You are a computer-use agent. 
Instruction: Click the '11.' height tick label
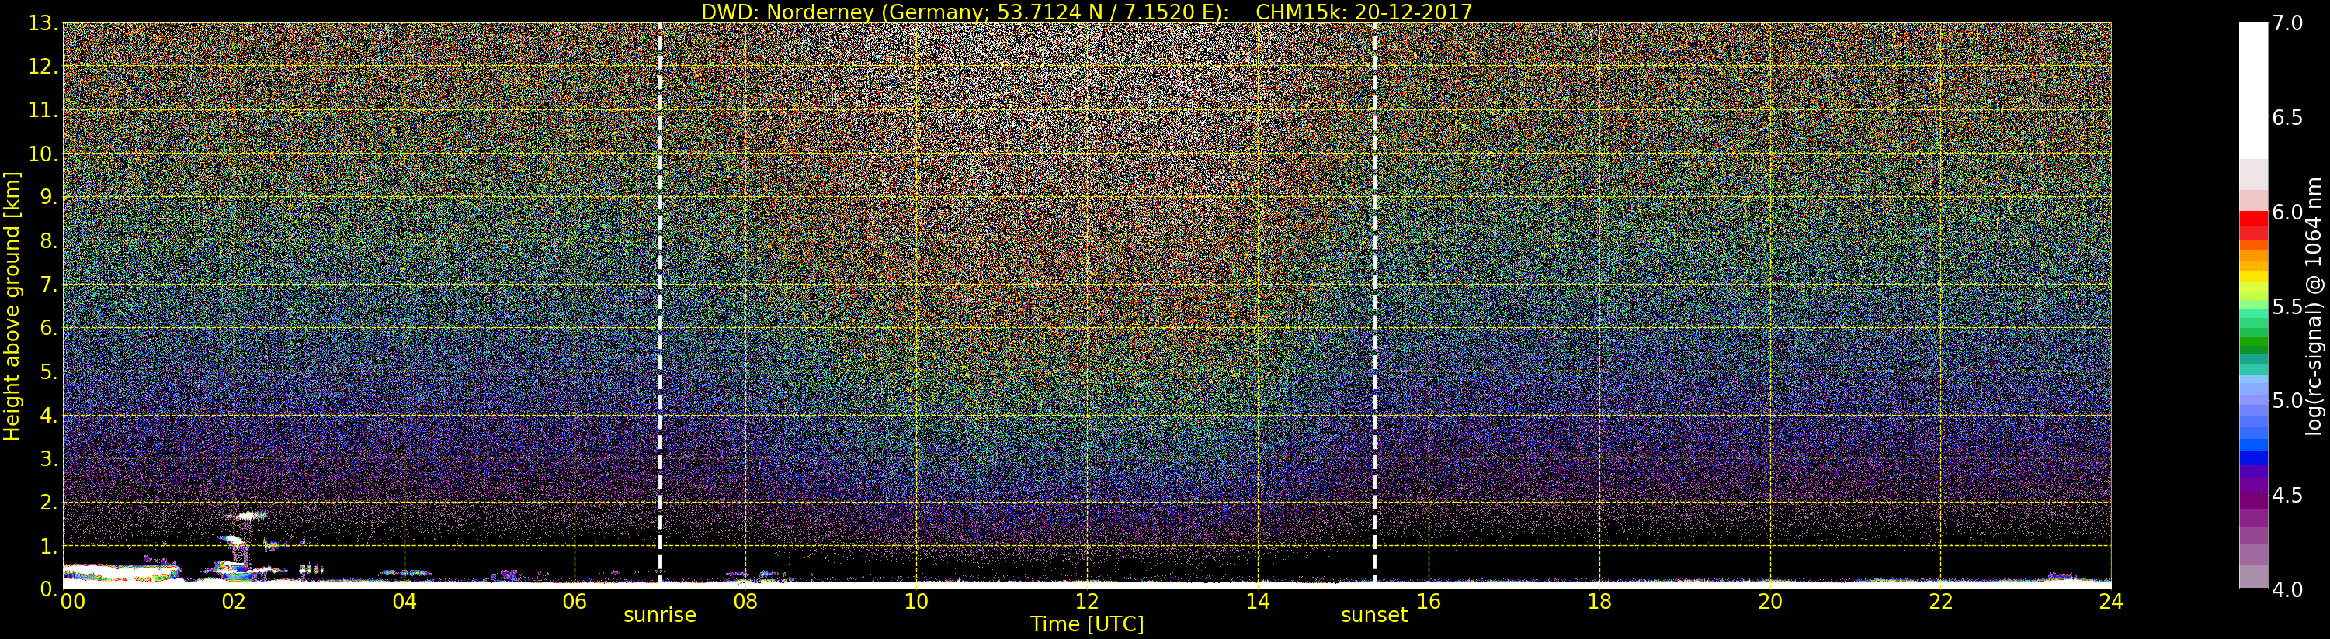[x=43, y=110]
